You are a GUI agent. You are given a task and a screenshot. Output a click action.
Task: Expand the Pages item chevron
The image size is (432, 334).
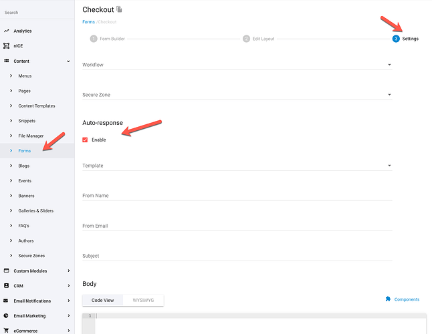tap(11, 91)
